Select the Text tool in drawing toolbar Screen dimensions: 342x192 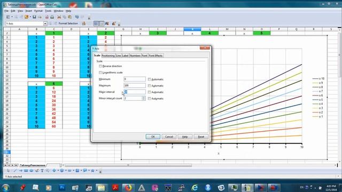click(x=42, y=171)
